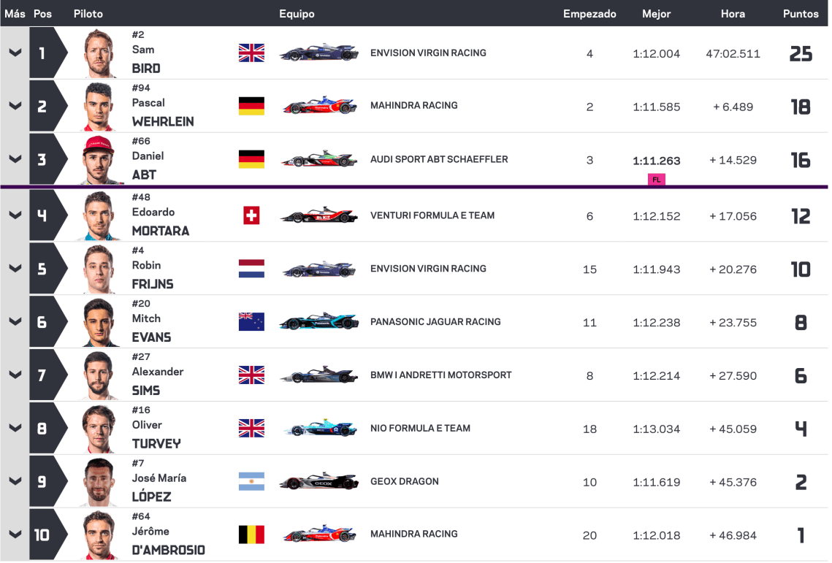Expand details for Sam Bird's row
This screenshot has height=563, width=832.
click(15, 53)
